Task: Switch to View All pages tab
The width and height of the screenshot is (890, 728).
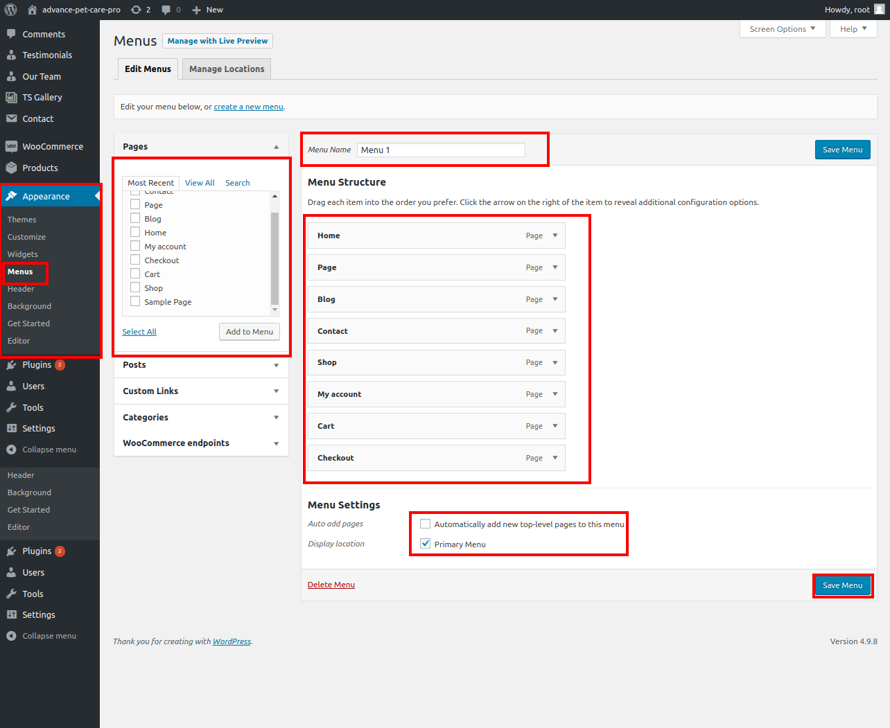Action: (x=200, y=183)
